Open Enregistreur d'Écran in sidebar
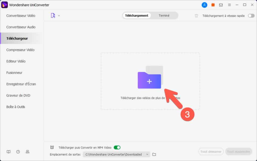 pos(21,84)
